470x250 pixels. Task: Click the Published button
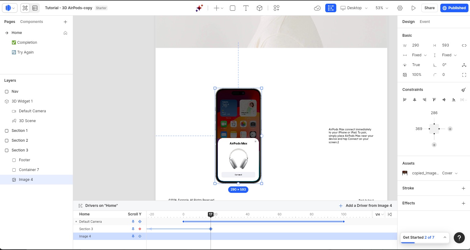(454, 8)
